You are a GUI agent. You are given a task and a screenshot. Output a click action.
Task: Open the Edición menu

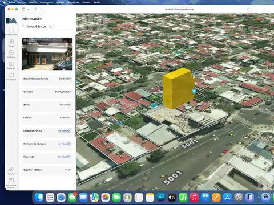click(x=33, y=2)
